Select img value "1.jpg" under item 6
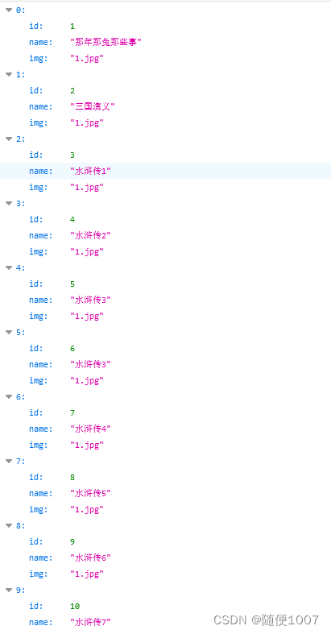Viewport: 331px width, 634px height. point(87,445)
